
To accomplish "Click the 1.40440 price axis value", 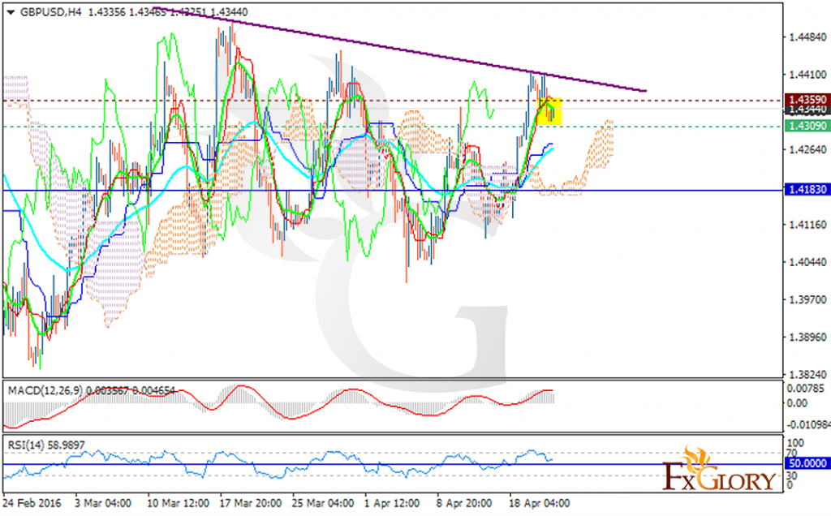I will coord(807,262).
